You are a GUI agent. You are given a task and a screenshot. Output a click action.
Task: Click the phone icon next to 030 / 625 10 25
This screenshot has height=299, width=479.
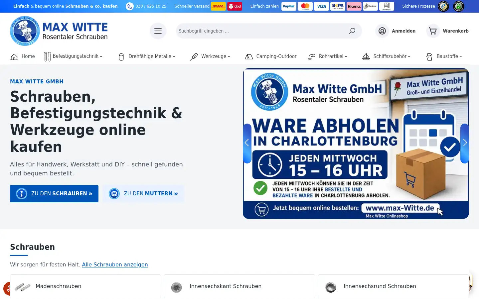129,6
